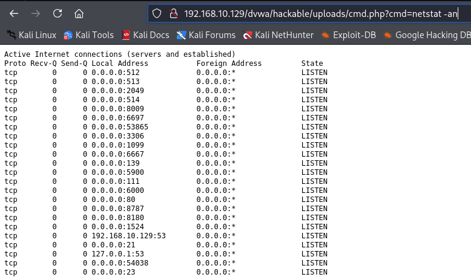471x277 pixels.
Task: Click the forward navigation arrow
Action: coord(36,13)
